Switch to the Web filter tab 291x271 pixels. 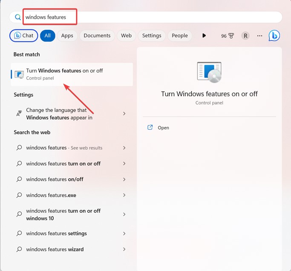(126, 36)
